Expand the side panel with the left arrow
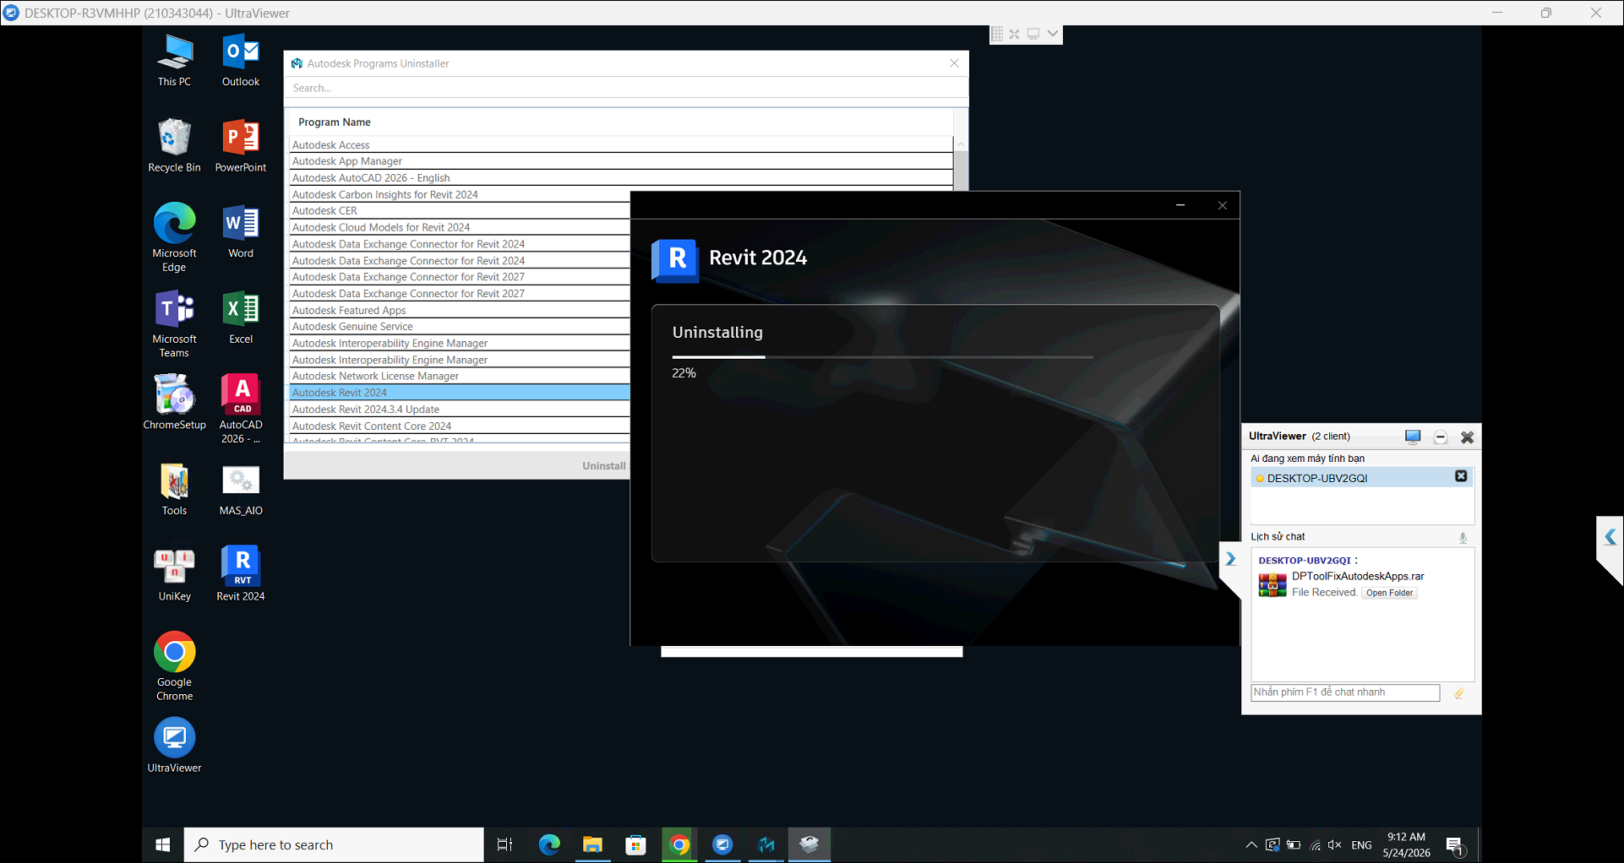1624x863 pixels. pyautogui.click(x=1610, y=537)
